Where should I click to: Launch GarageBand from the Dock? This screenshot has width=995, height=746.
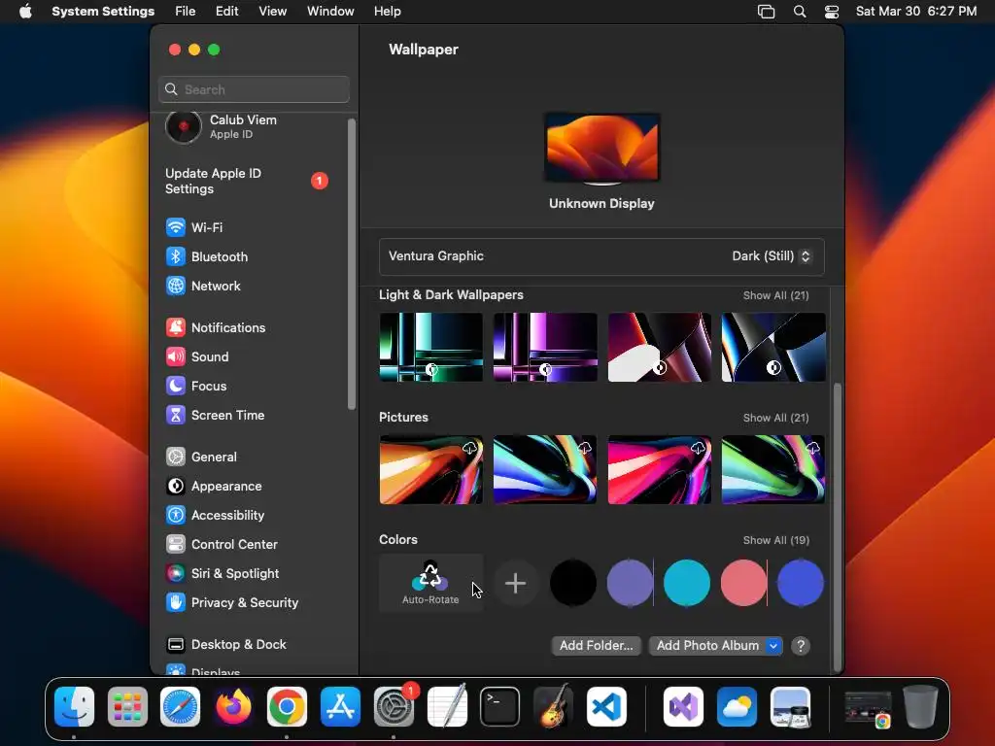click(x=553, y=706)
